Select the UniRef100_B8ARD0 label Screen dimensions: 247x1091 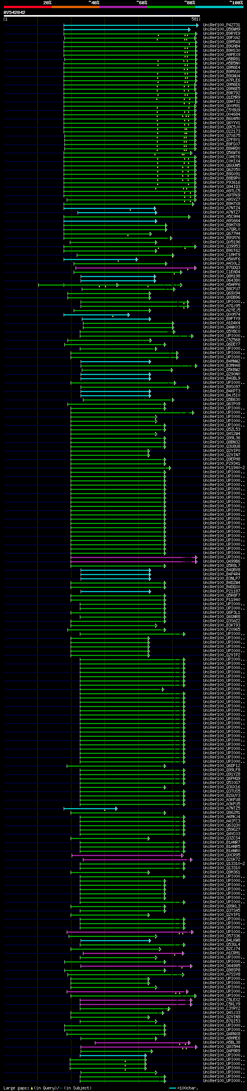pyautogui.click(x=222, y=148)
